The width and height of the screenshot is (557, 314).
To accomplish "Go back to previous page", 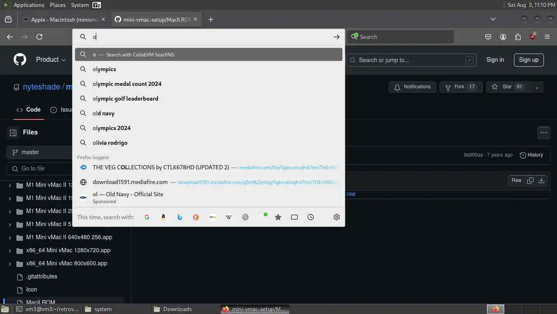I will point(10,37).
